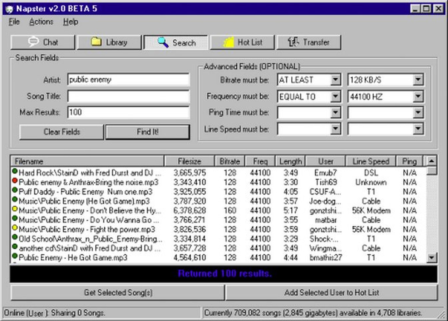Sort results by Line Speed column header
The width and height of the screenshot is (448, 321).
click(371, 161)
